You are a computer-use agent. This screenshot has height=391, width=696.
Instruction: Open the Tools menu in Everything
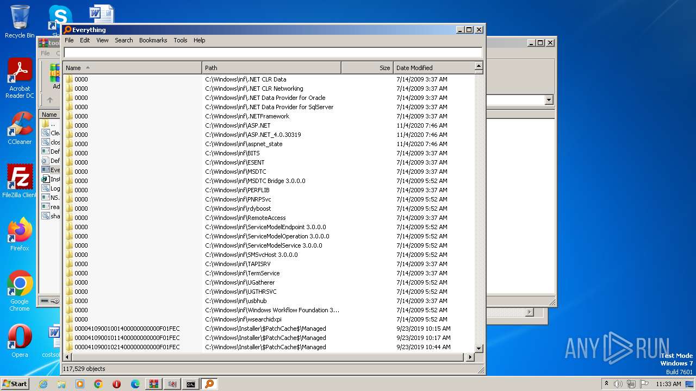pyautogui.click(x=180, y=40)
